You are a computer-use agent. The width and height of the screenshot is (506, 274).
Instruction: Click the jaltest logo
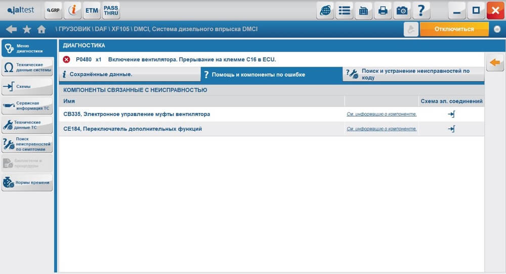click(21, 10)
